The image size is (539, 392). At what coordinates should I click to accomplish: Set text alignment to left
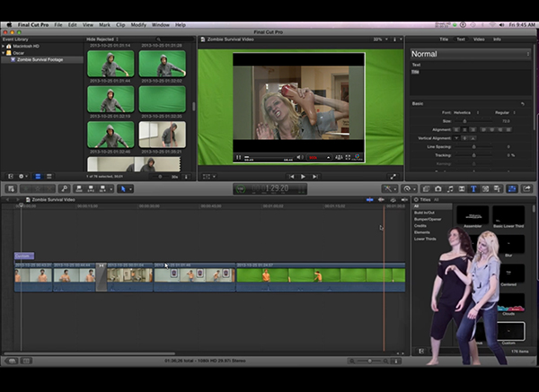coord(456,130)
